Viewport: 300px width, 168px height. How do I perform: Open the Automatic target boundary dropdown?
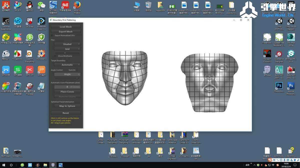(x=67, y=65)
